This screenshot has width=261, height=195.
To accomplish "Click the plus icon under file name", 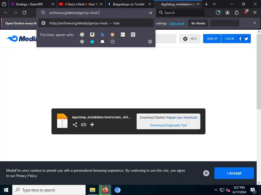I will (92, 124).
